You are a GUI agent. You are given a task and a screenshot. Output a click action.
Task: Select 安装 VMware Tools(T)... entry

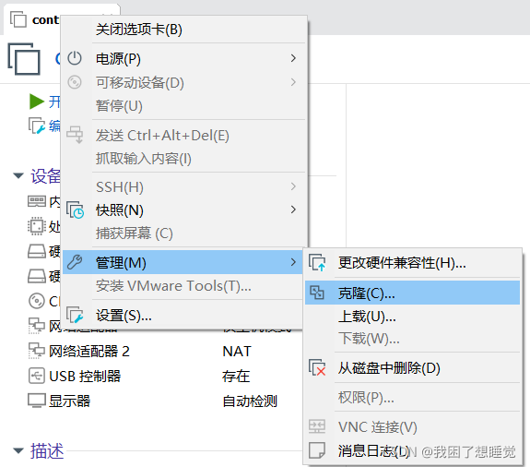click(x=183, y=286)
